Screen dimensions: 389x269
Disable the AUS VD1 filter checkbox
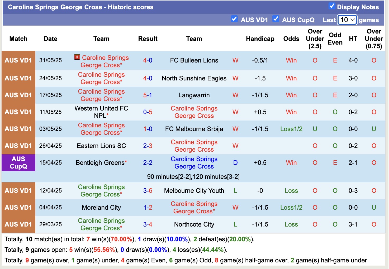pyautogui.click(x=234, y=19)
